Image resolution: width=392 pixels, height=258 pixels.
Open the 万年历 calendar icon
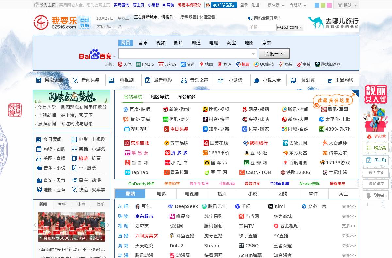[161, 64]
